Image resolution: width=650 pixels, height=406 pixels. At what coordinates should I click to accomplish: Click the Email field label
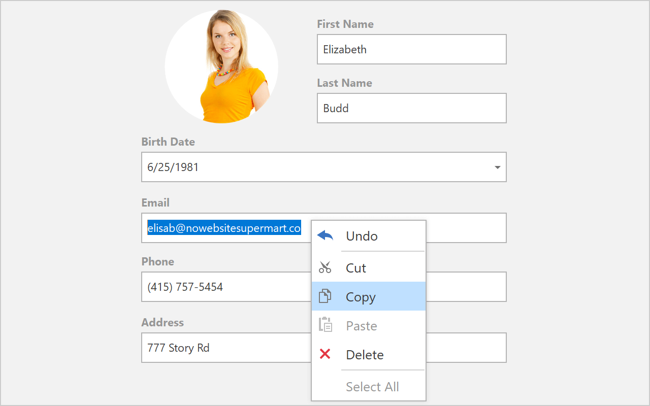(x=155, y=202)
